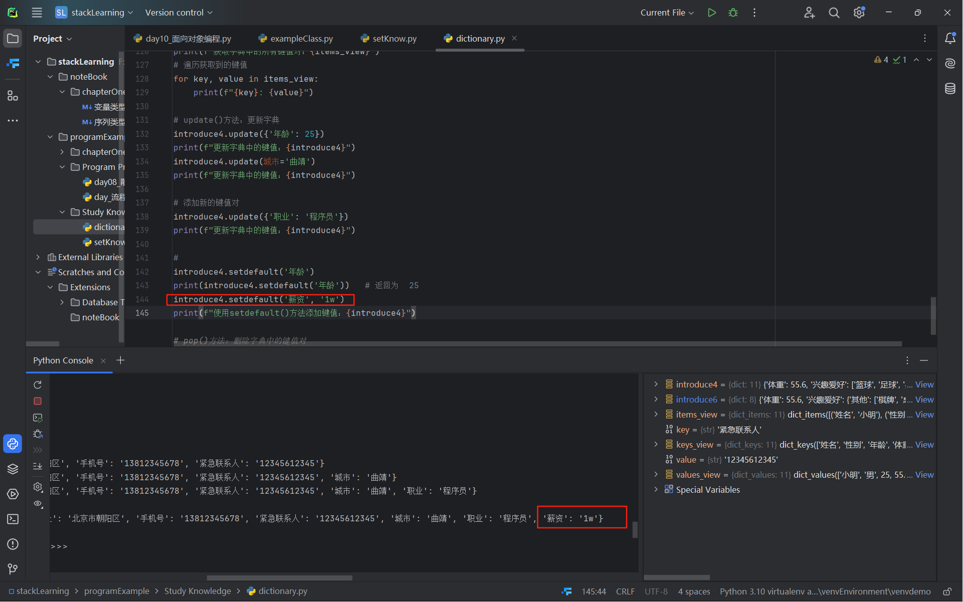Collapse the noteBook folder in project tree
The width and height of the screenshot is (963, 602).
pos(50,77)
